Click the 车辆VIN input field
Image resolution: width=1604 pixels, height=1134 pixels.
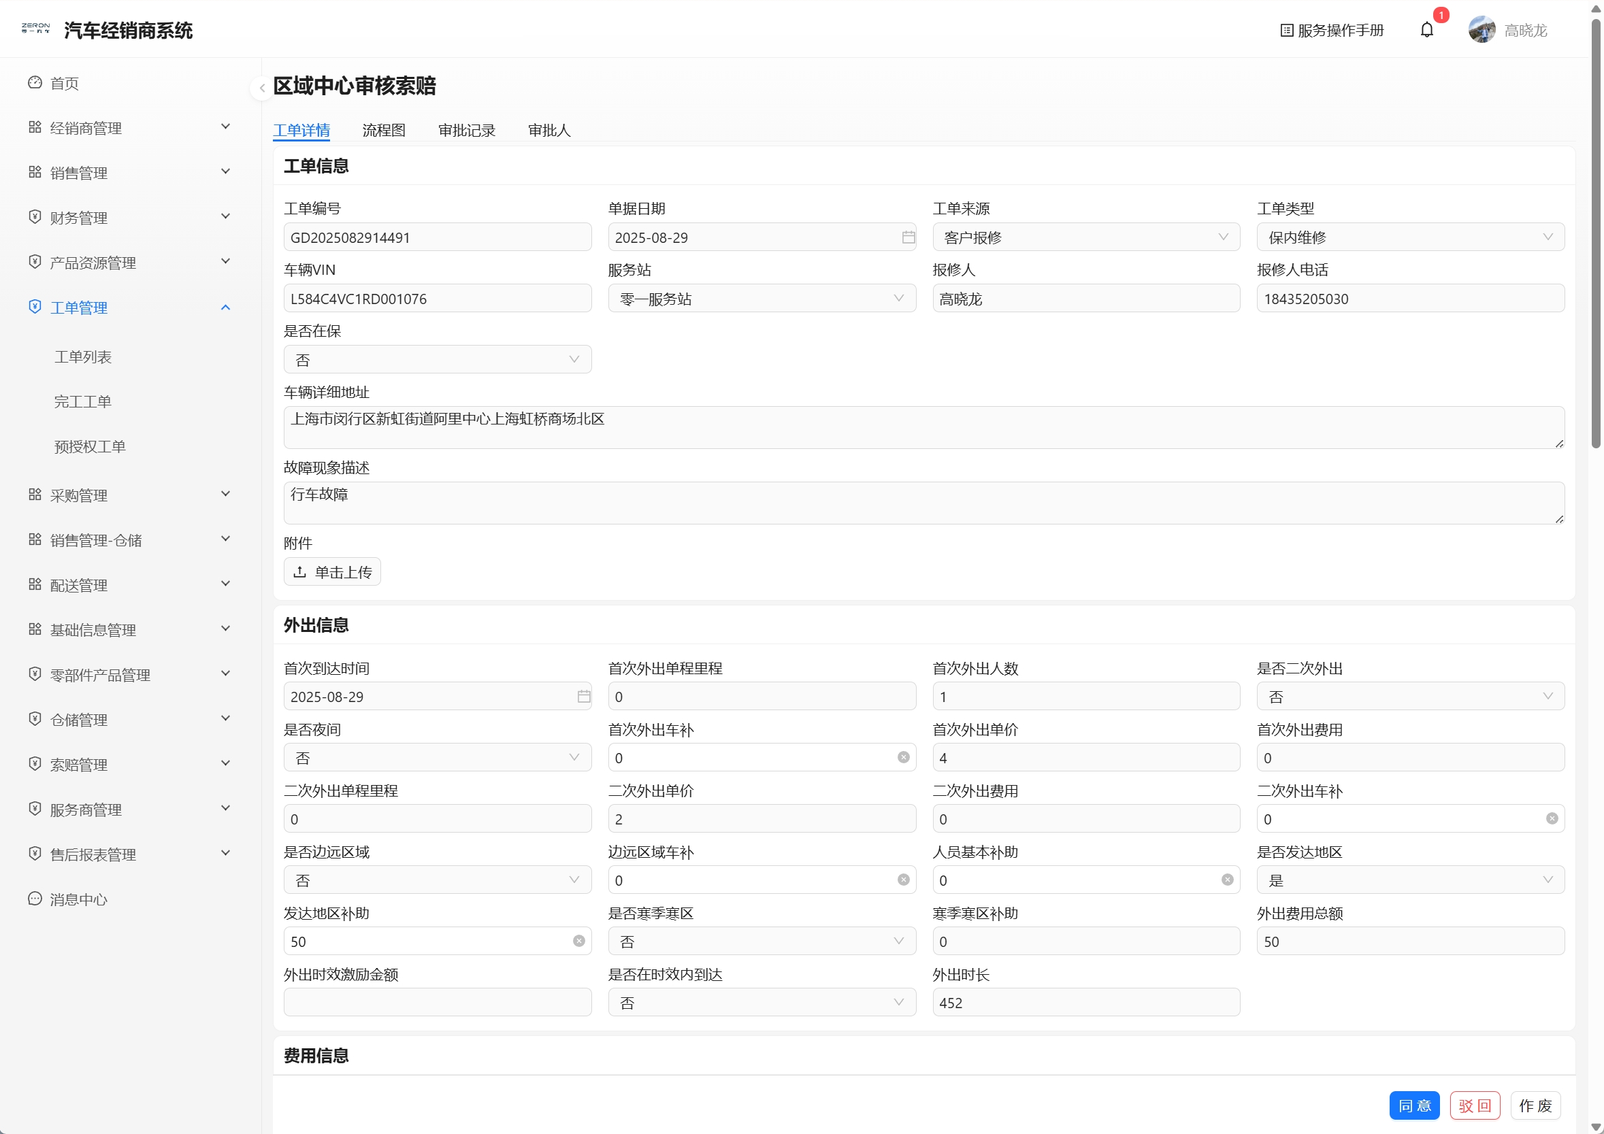tap(438, 298)
